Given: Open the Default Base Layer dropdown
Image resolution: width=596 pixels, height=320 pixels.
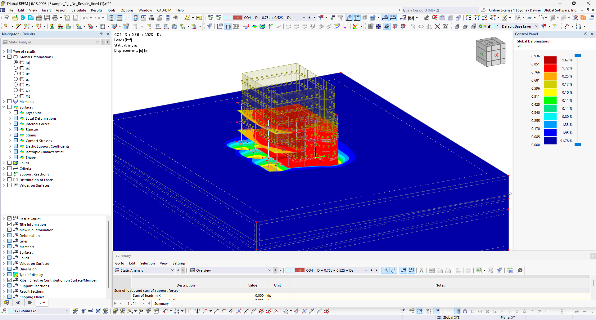Looking at the screenshot, I should coord(536,26).
